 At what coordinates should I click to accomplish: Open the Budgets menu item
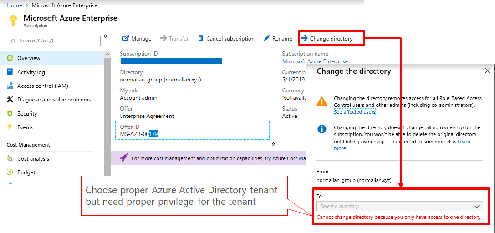click(x=27, y=172)
